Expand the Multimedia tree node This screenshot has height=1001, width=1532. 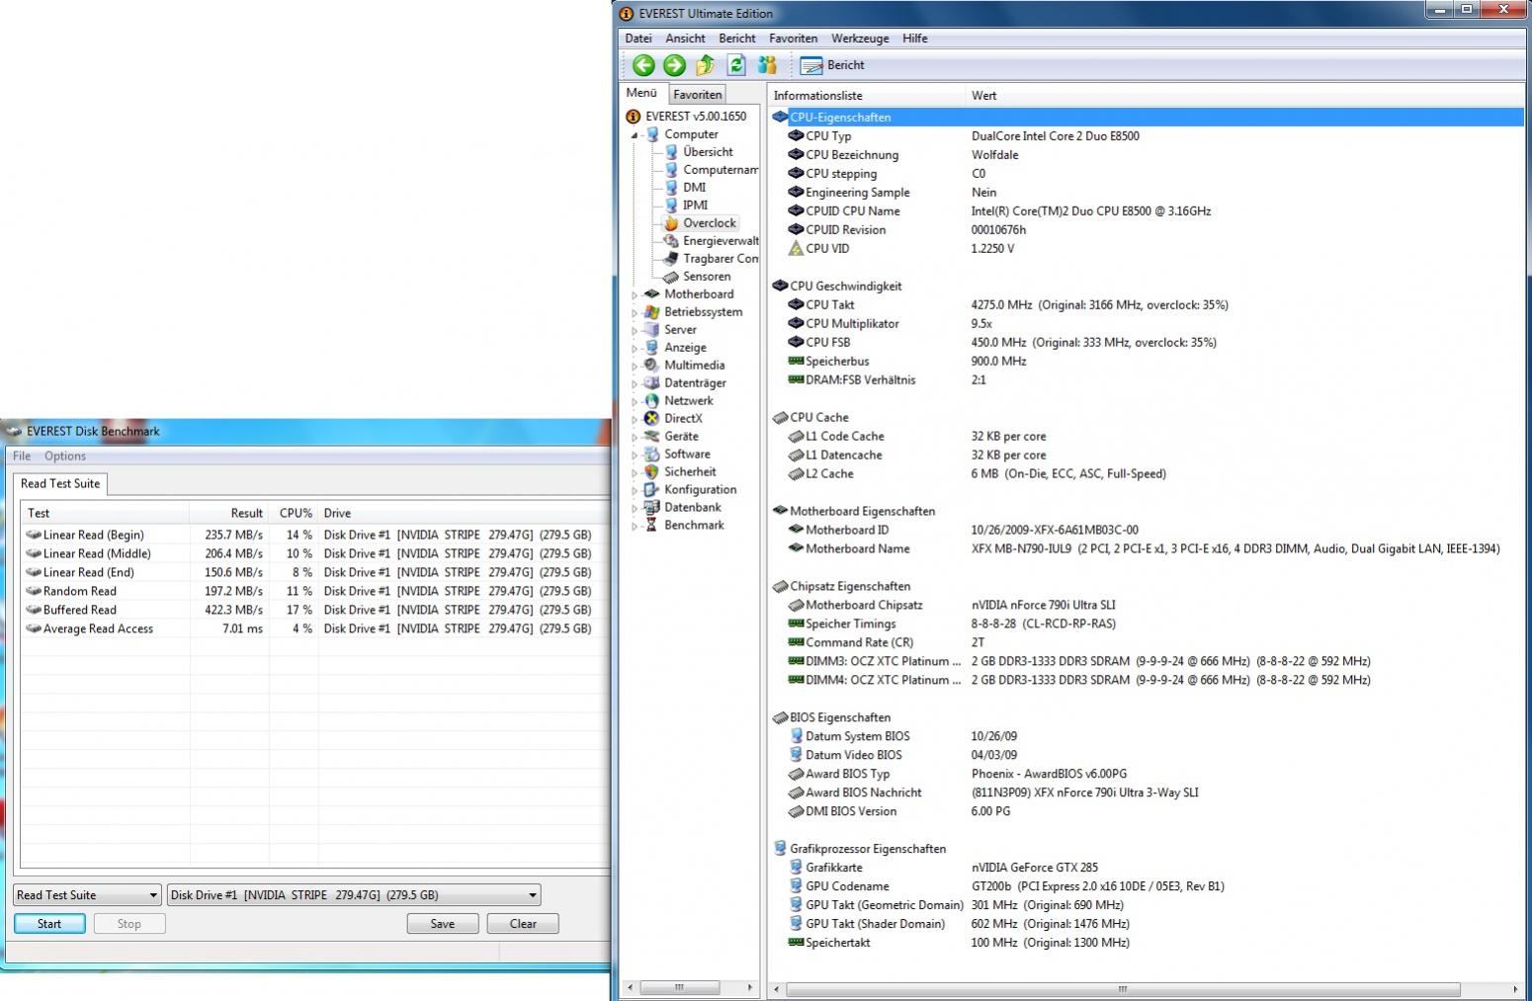pos(635,366)
